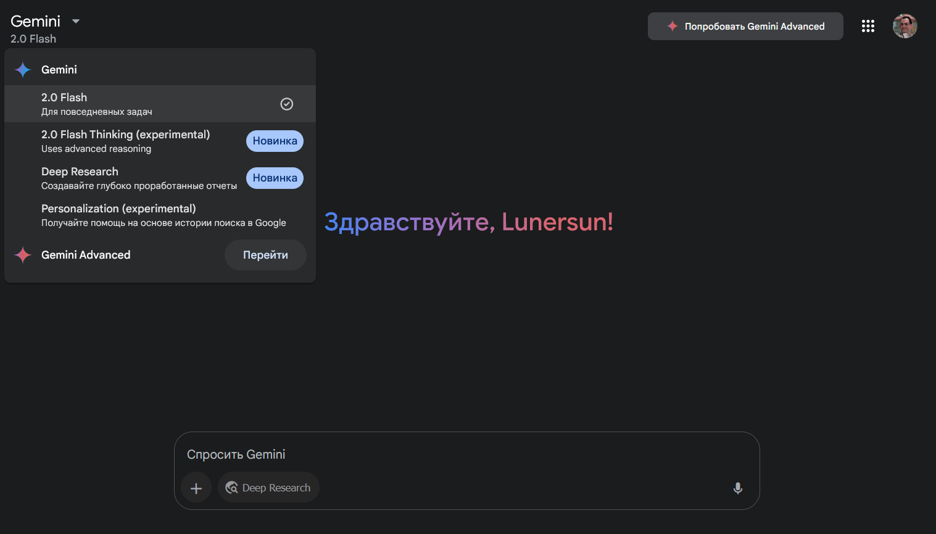Click the 2.0 Flash subtitle under Gemini
The image size is (936, 534).
tap(33, 39)
